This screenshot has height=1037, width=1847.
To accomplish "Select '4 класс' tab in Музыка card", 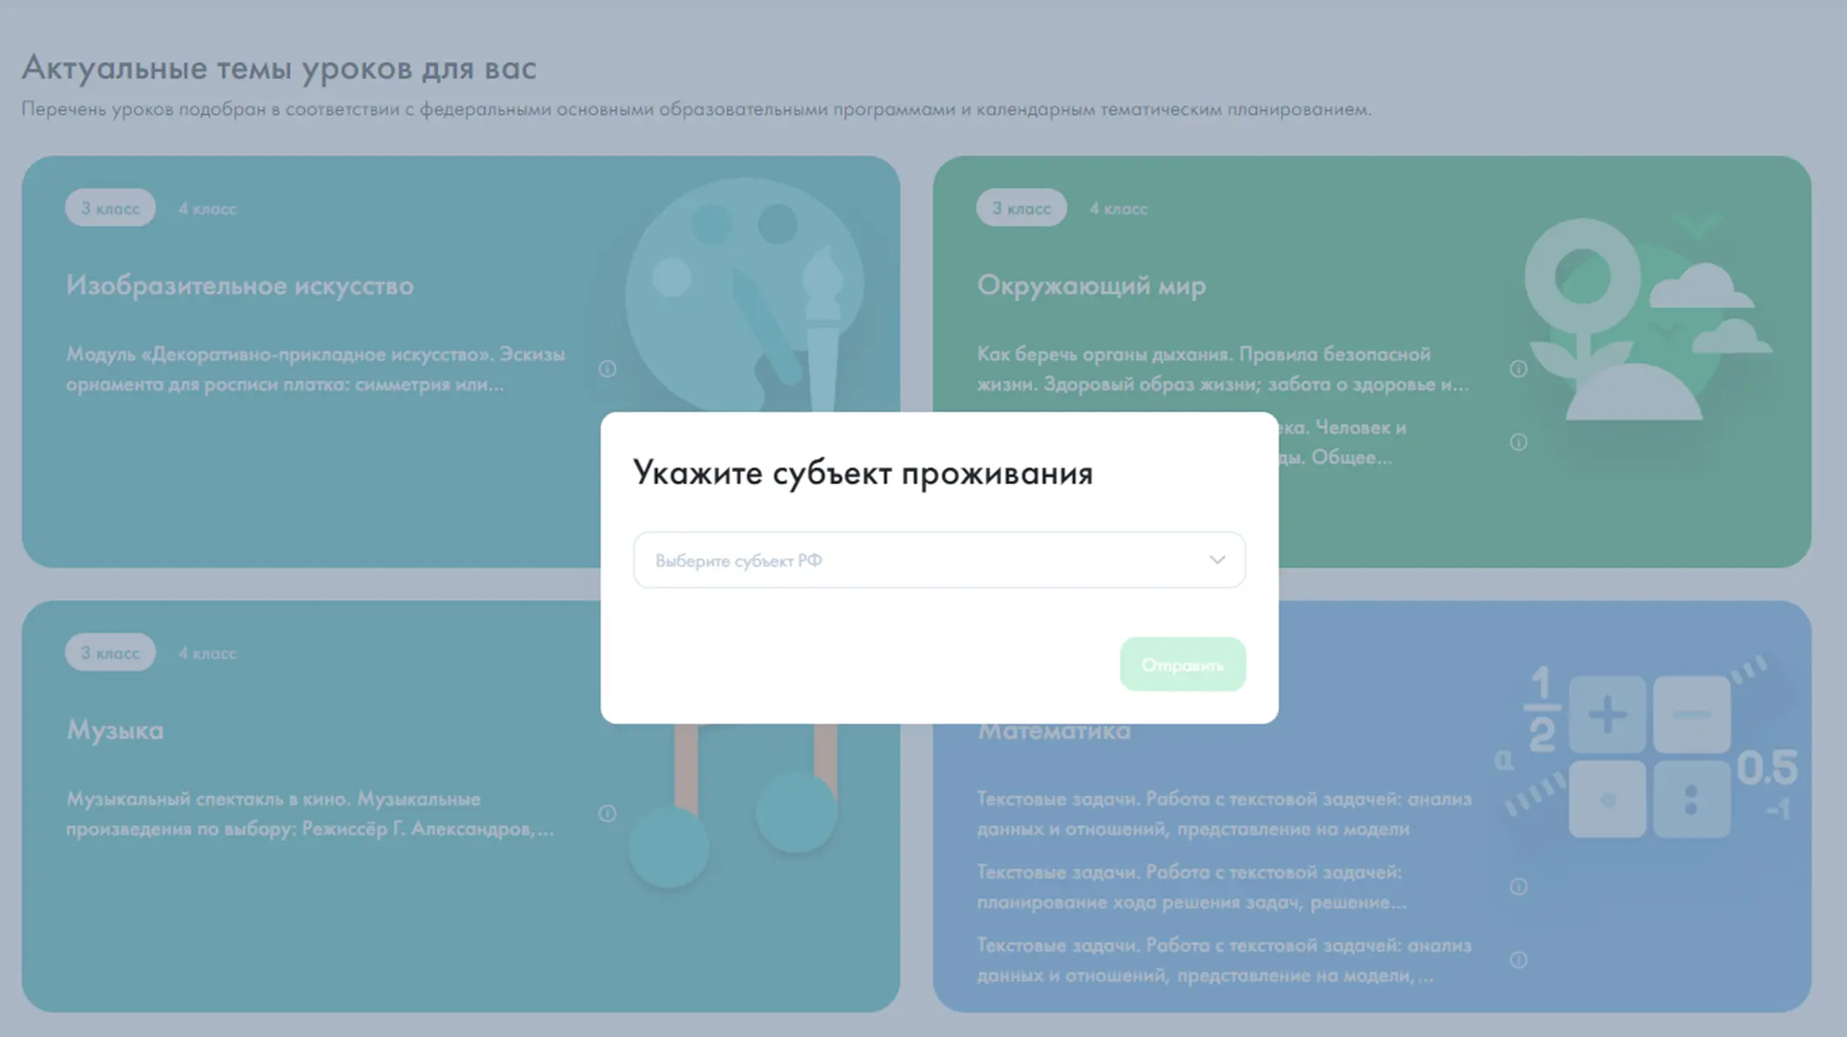I will pos(207,653).
